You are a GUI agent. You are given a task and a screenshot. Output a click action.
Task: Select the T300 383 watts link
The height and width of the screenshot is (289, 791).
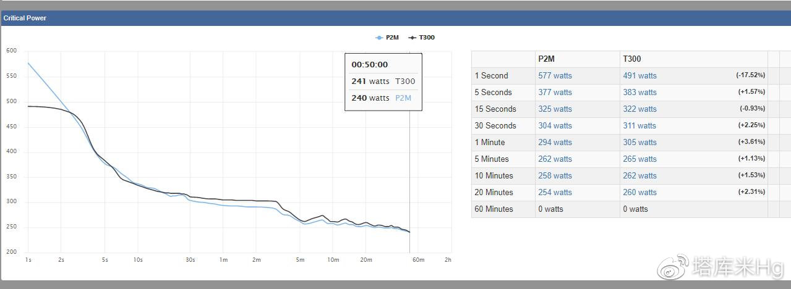(639, 93)
